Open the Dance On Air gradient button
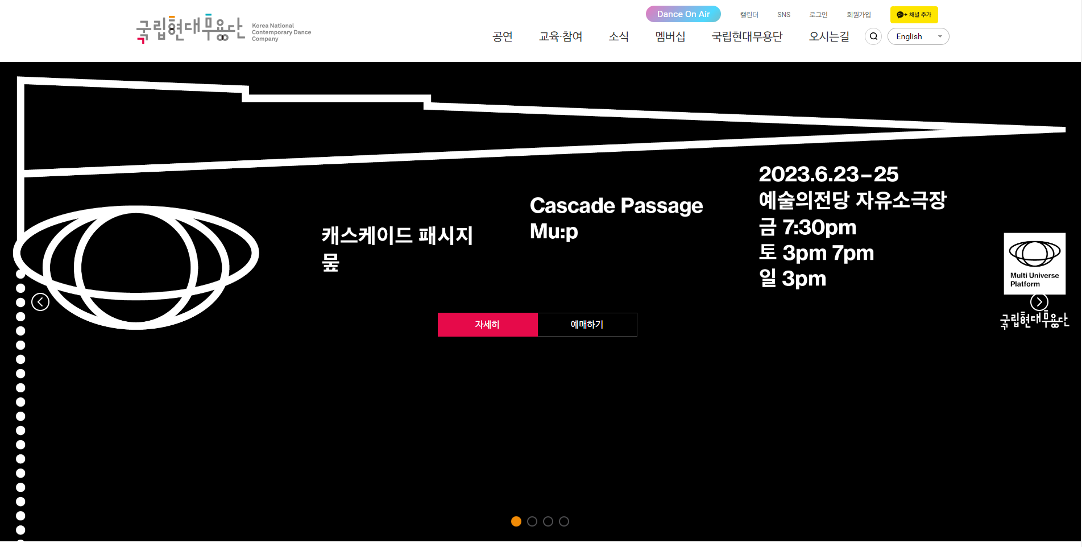Viewport: 1082px width, 547px height. coord(683,14)
